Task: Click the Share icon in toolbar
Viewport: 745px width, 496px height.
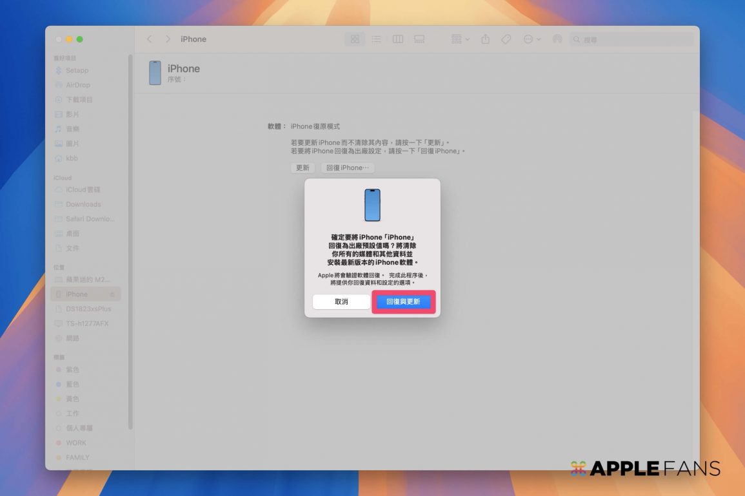Action: (485, 39)
